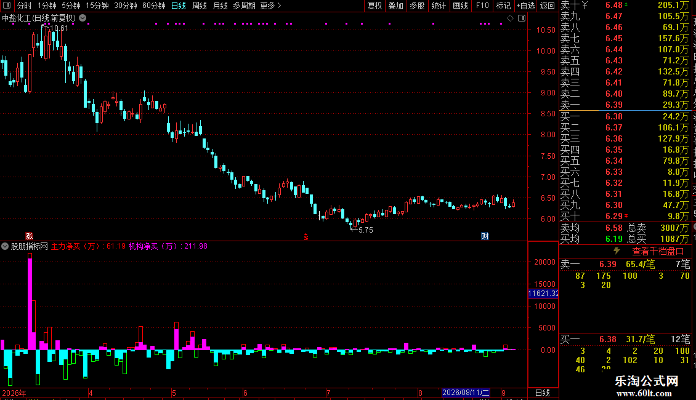Switch to the 60分钟 period tab
The height and width of the screenshot is (400, 696).
153,6
